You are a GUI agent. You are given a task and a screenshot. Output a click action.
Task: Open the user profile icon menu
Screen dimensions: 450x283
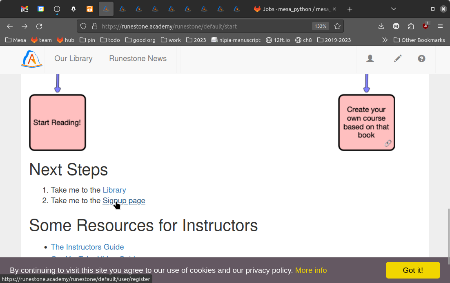pyautogui.click(x=370, y=59)
